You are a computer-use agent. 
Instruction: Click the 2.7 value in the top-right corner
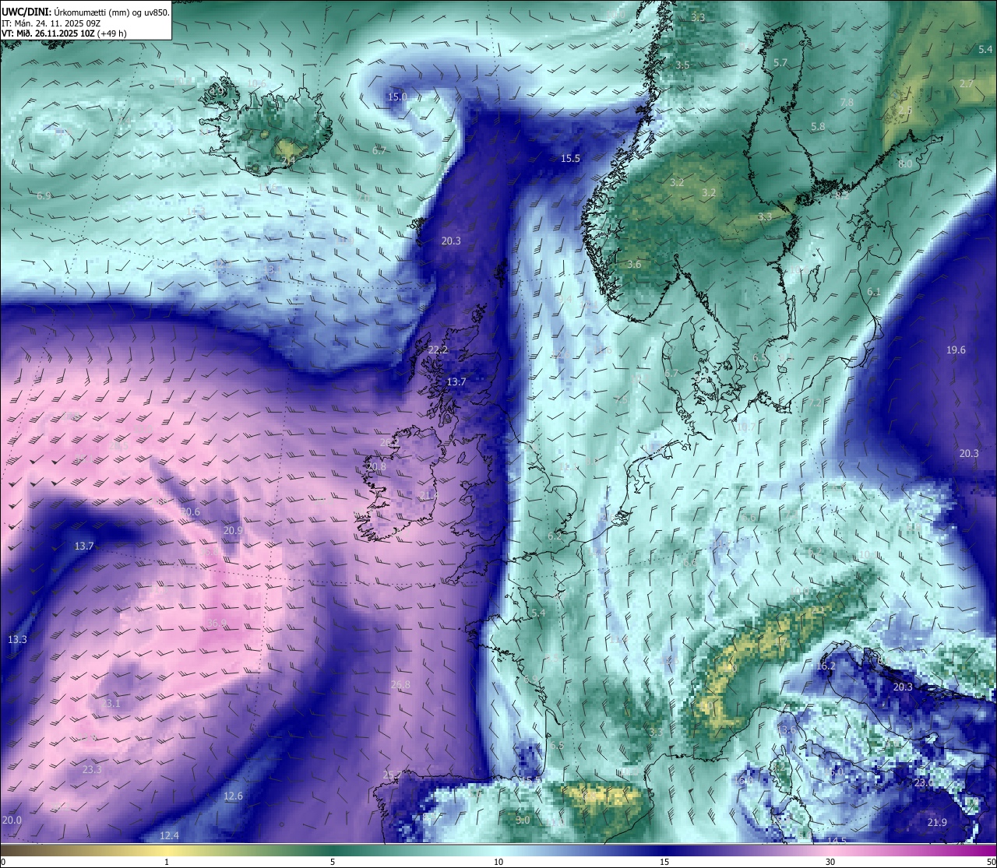tap(967, 83)
